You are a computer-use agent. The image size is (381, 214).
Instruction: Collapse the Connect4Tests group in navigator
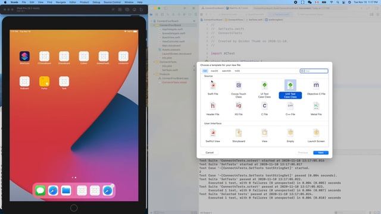pos(155,62)
